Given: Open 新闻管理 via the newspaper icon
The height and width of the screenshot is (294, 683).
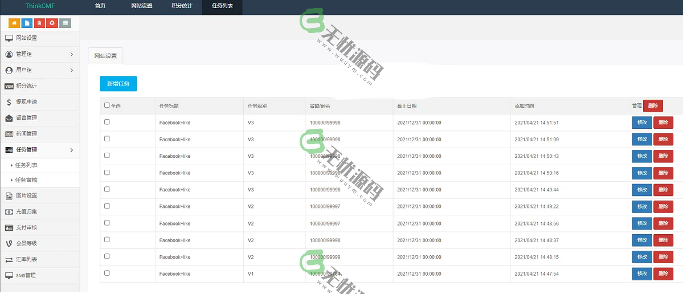Looking at the screenshot, I should 9,134.
